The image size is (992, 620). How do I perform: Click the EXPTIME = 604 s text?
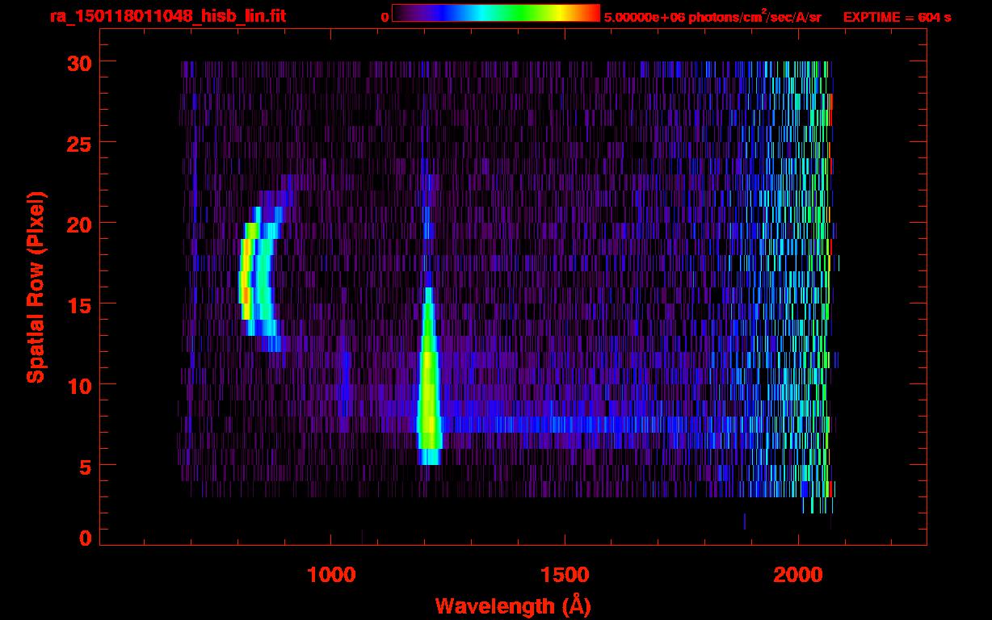coord(897,17)
